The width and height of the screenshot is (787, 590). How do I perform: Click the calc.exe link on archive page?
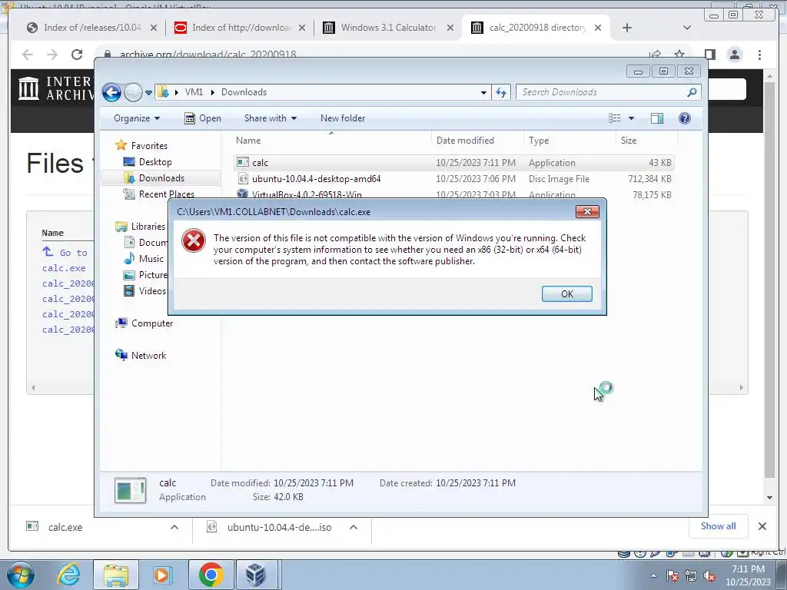64,268
